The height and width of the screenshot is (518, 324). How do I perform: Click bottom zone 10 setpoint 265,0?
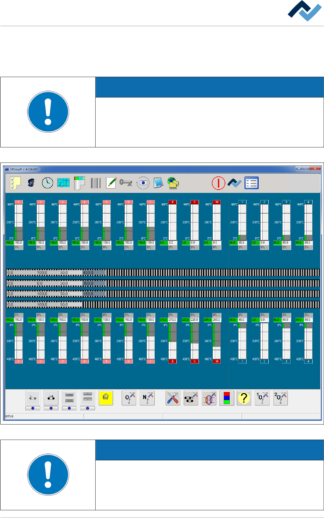coord(208,320)
